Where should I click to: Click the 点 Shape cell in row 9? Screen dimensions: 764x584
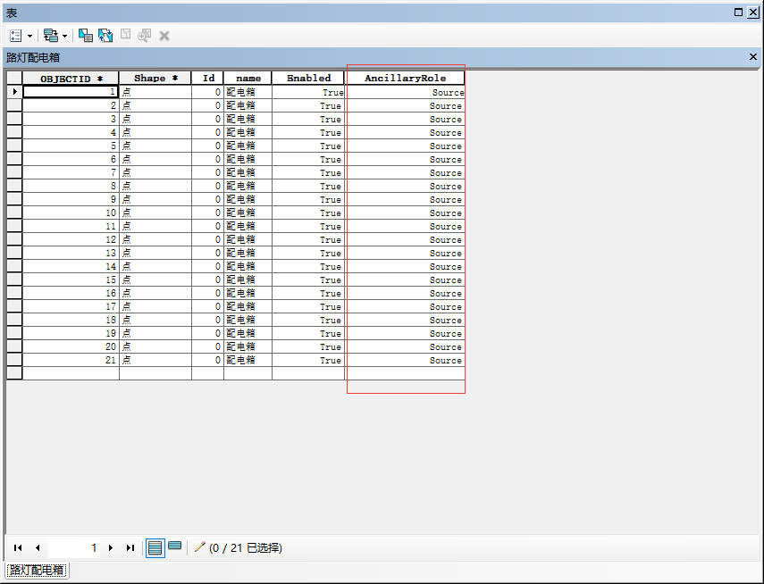[155, 199]
